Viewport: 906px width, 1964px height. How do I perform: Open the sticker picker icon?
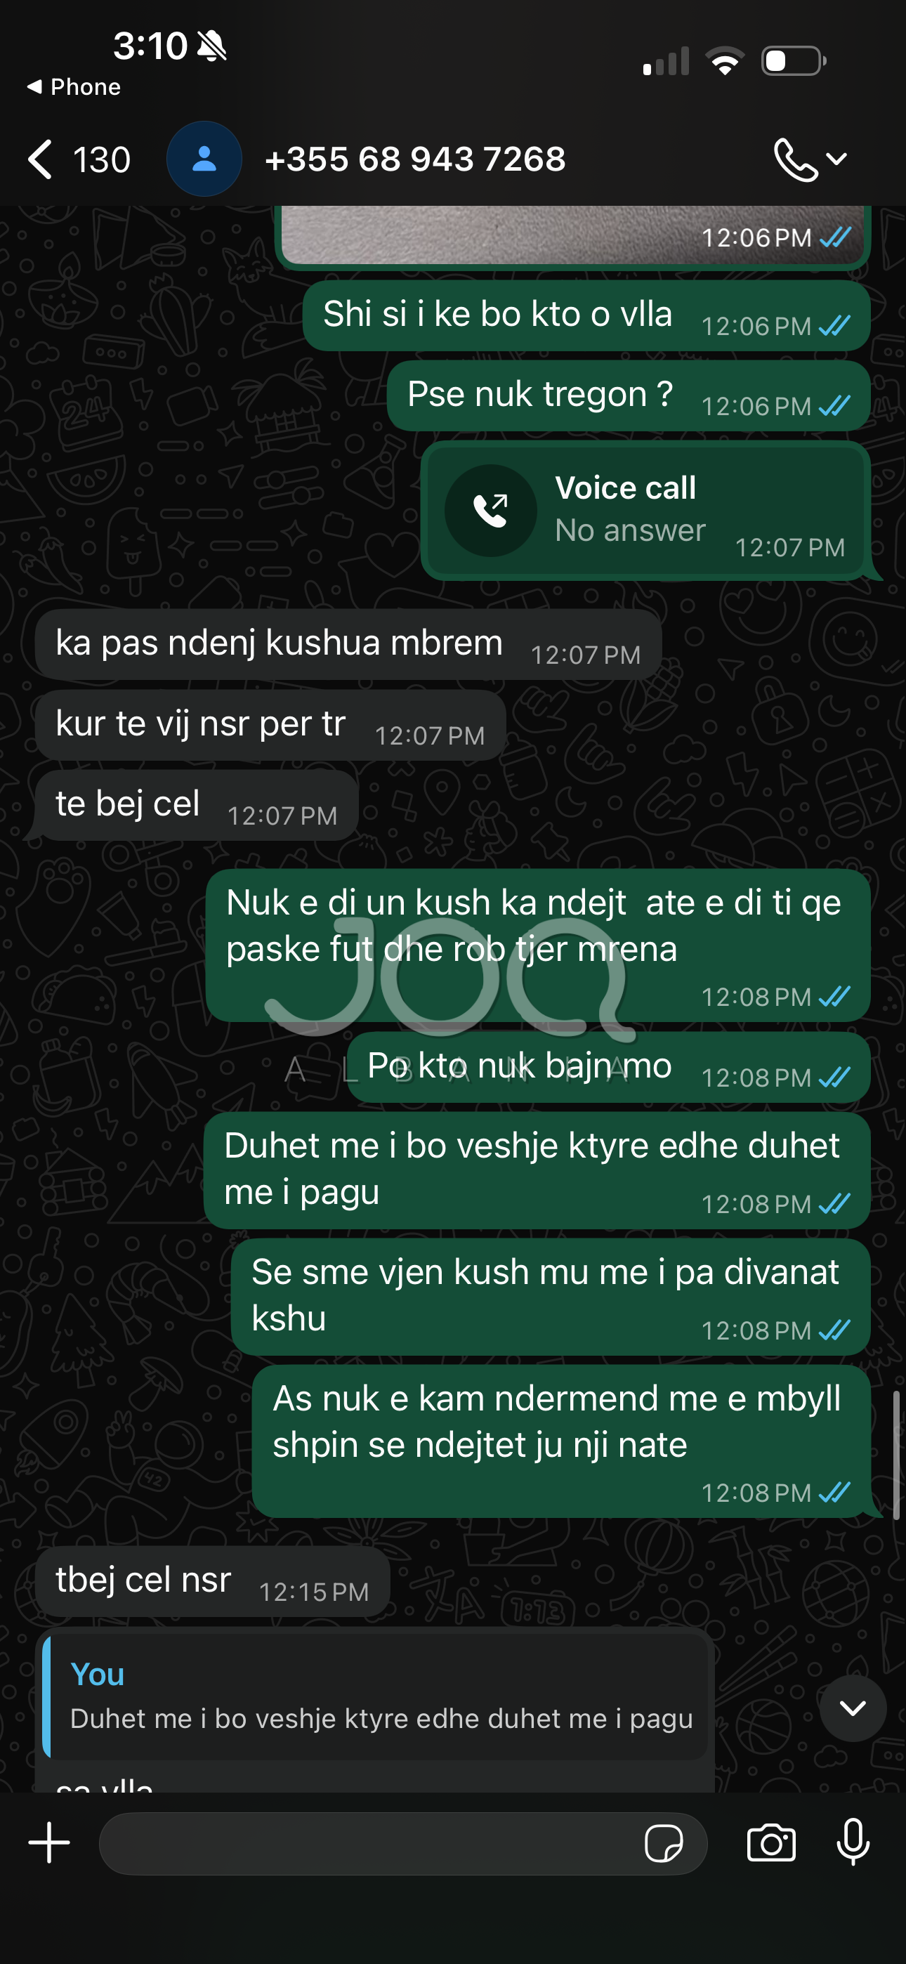pos(664,1844)
